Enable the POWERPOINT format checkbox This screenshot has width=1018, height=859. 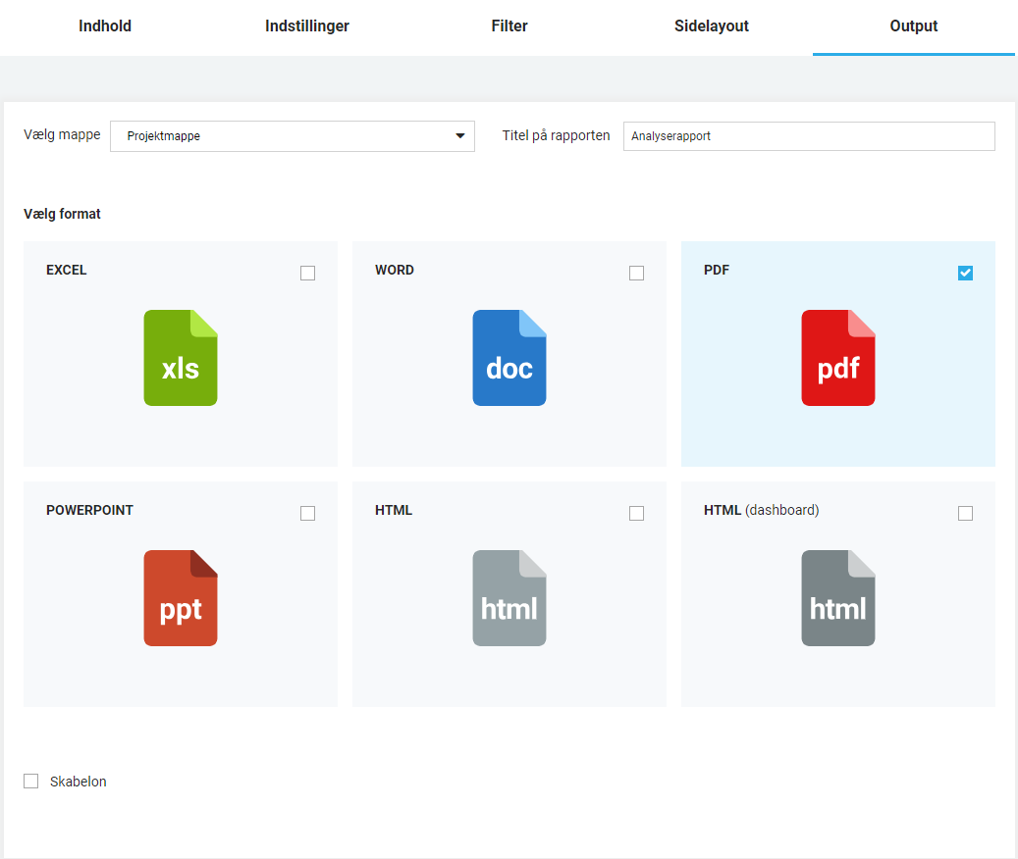(x=307, y=514)
